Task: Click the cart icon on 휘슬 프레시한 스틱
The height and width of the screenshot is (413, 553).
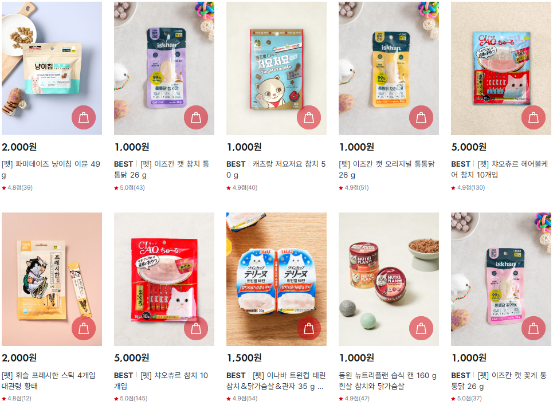Action: tap(84, 328)
